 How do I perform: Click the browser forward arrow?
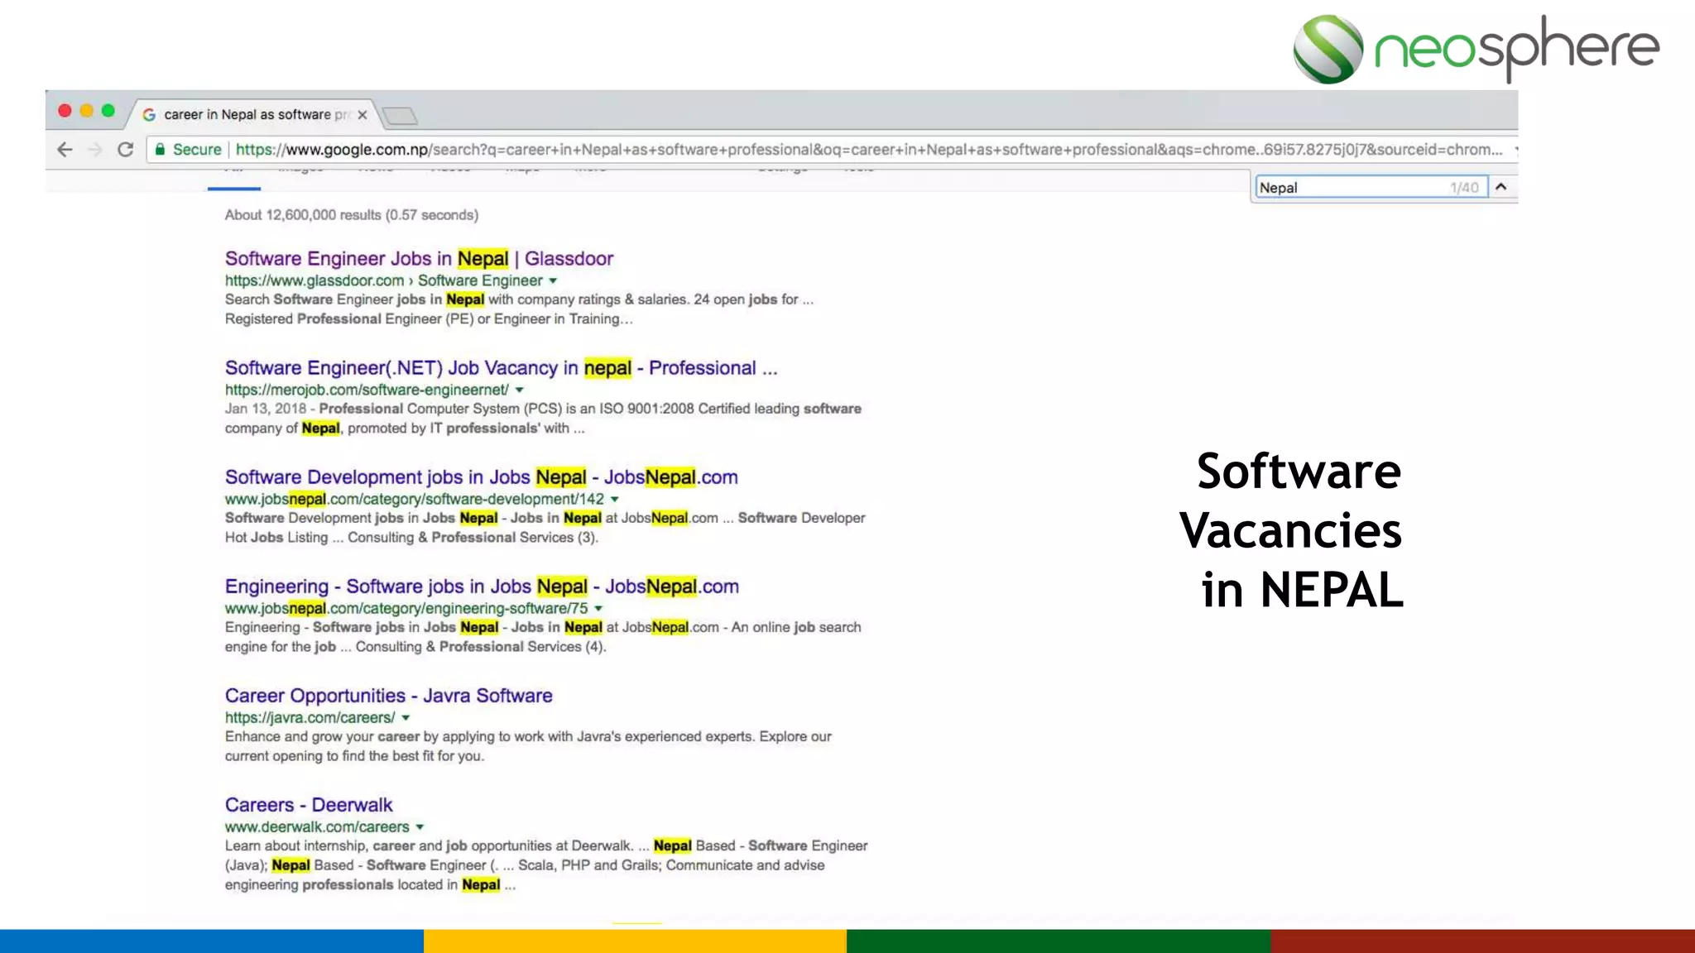95,150
